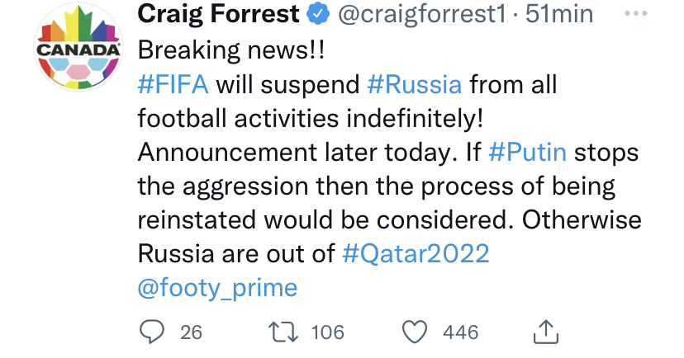Visit the @footy_prime mention
Screen dimensions: 684x358
(217, 287)
